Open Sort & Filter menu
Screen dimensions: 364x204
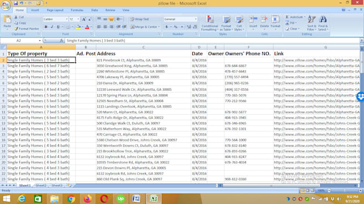pos(312,23)
